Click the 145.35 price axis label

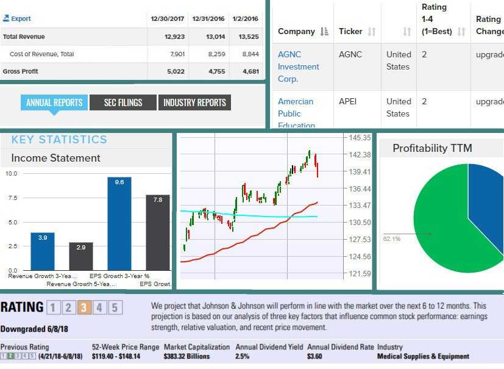click(360, 138)
